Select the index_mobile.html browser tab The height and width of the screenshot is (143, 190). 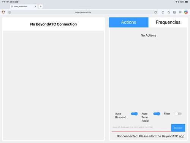[24, 6]
